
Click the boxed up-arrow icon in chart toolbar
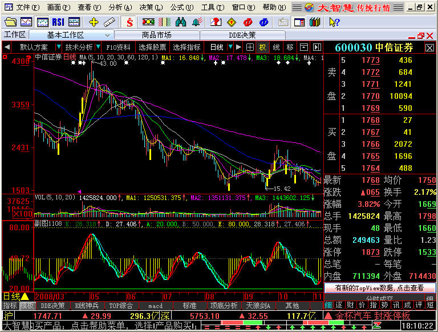[303, 47]
